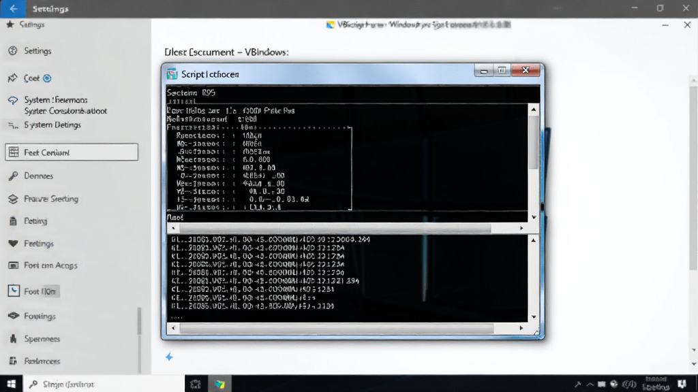This screenshot has height=392, width=698.
Task: Click the back arrow in Settings title bar
Action: tap(13, 8)
